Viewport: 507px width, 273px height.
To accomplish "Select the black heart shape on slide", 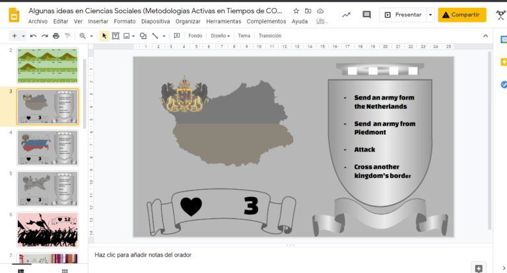I will pyautogui.click(x=191, y=206).
